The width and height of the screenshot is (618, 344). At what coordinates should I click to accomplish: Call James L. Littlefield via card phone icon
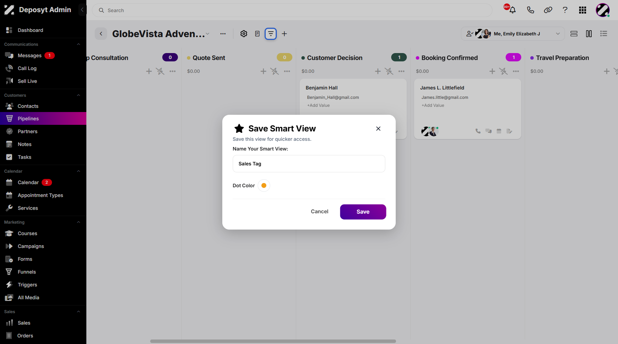(478, 131)
